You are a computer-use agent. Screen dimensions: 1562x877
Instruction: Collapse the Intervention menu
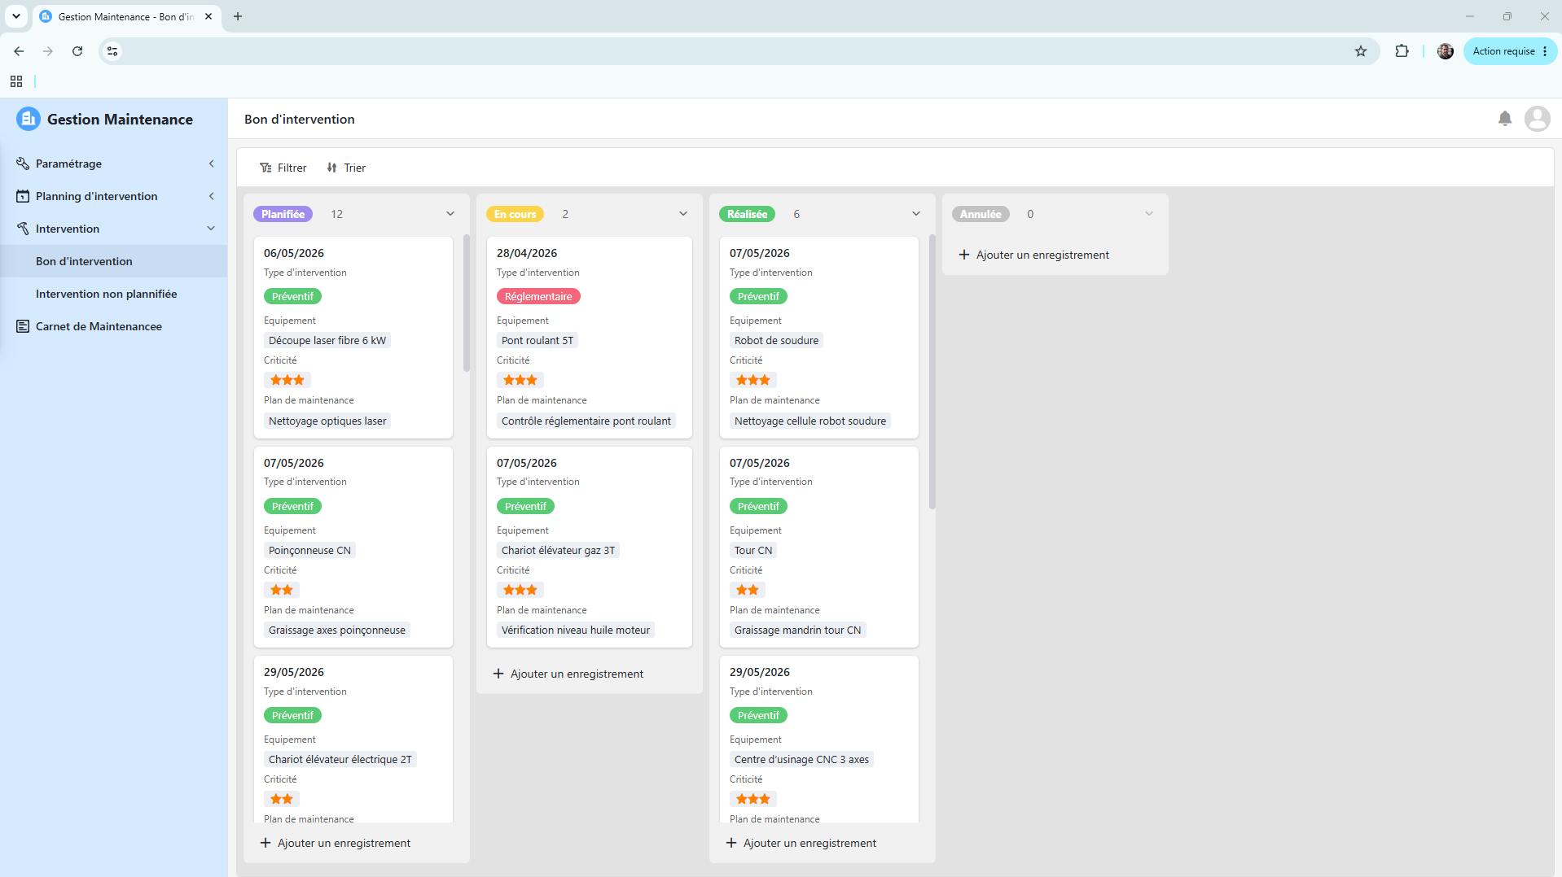point(212,229)
